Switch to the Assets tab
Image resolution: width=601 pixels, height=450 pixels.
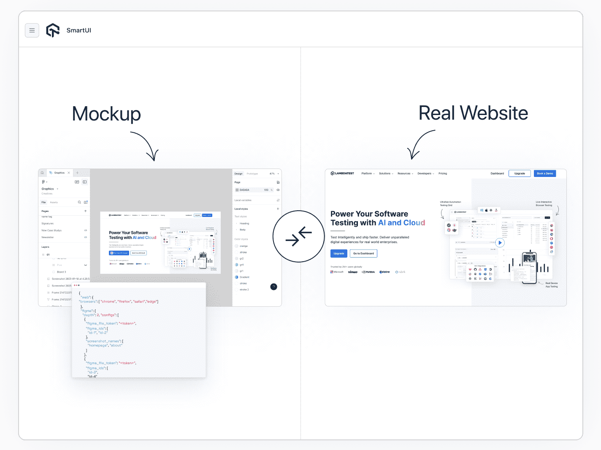(x=54, y=202)
